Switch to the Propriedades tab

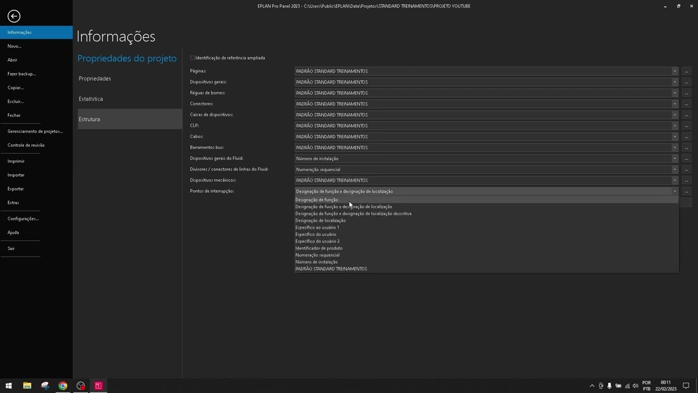pos(130,79)
